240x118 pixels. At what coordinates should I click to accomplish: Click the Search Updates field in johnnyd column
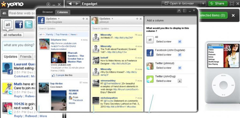pyautogui.click(x=117, y=28)
